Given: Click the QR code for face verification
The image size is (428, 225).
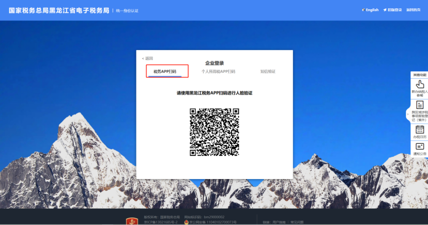Looking at the screenshot, I should 215,132.
